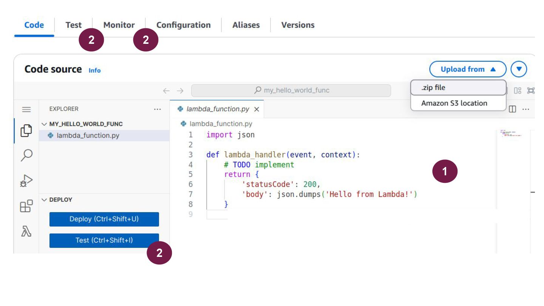Image resolution: width=544 pixels, height=306 pixels.
Task: Click line number 9 in the gutter
Action: (x=190, y=214)
